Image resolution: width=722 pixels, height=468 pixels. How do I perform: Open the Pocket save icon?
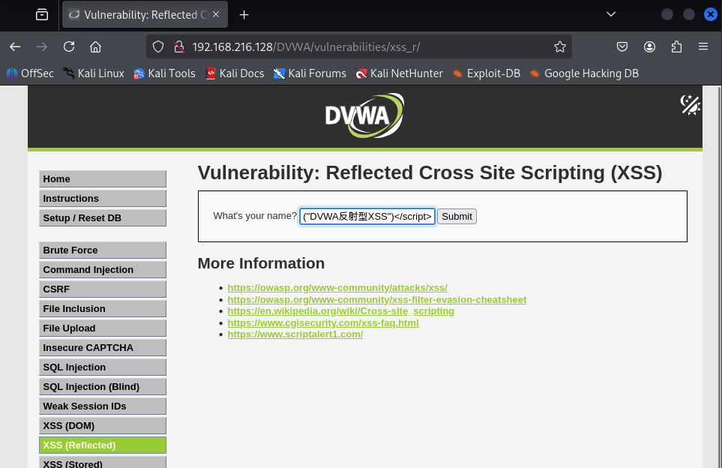[622, 46]
